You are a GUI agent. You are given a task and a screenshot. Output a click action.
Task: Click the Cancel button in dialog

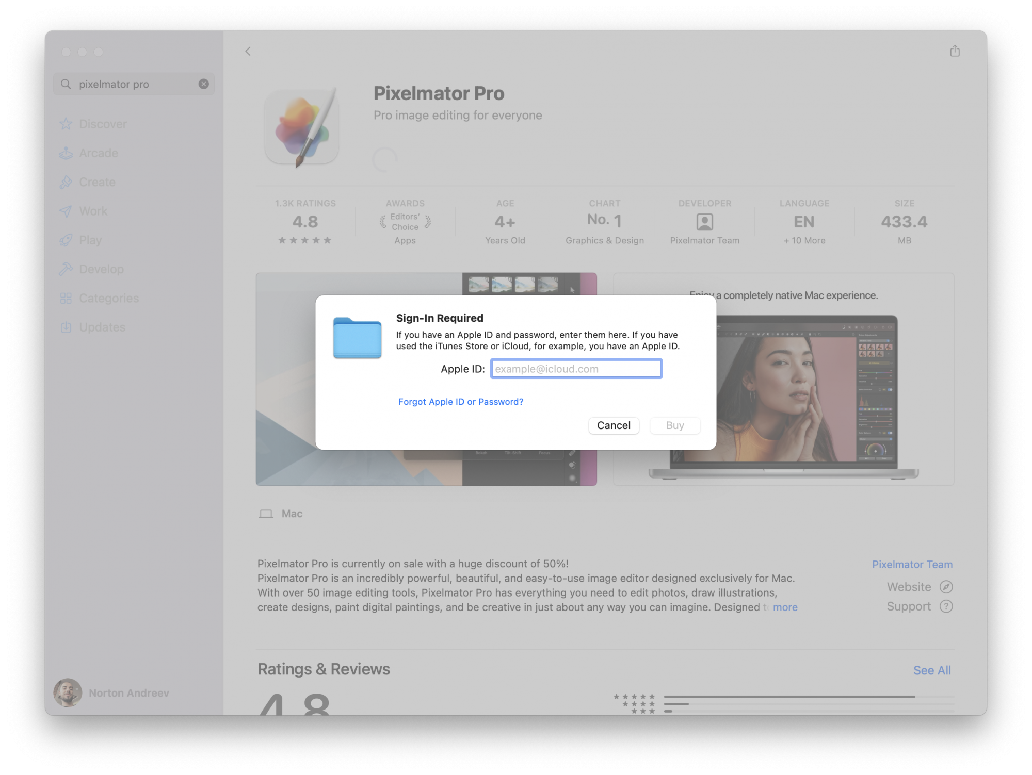click(614, 425)
